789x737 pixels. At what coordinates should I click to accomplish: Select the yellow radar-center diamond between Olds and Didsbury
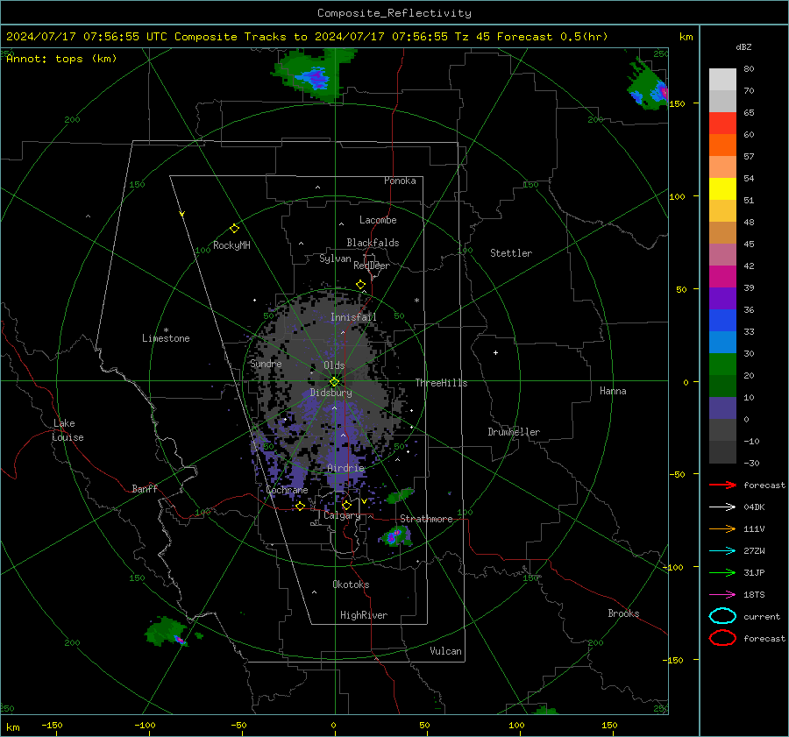(334, 381)
